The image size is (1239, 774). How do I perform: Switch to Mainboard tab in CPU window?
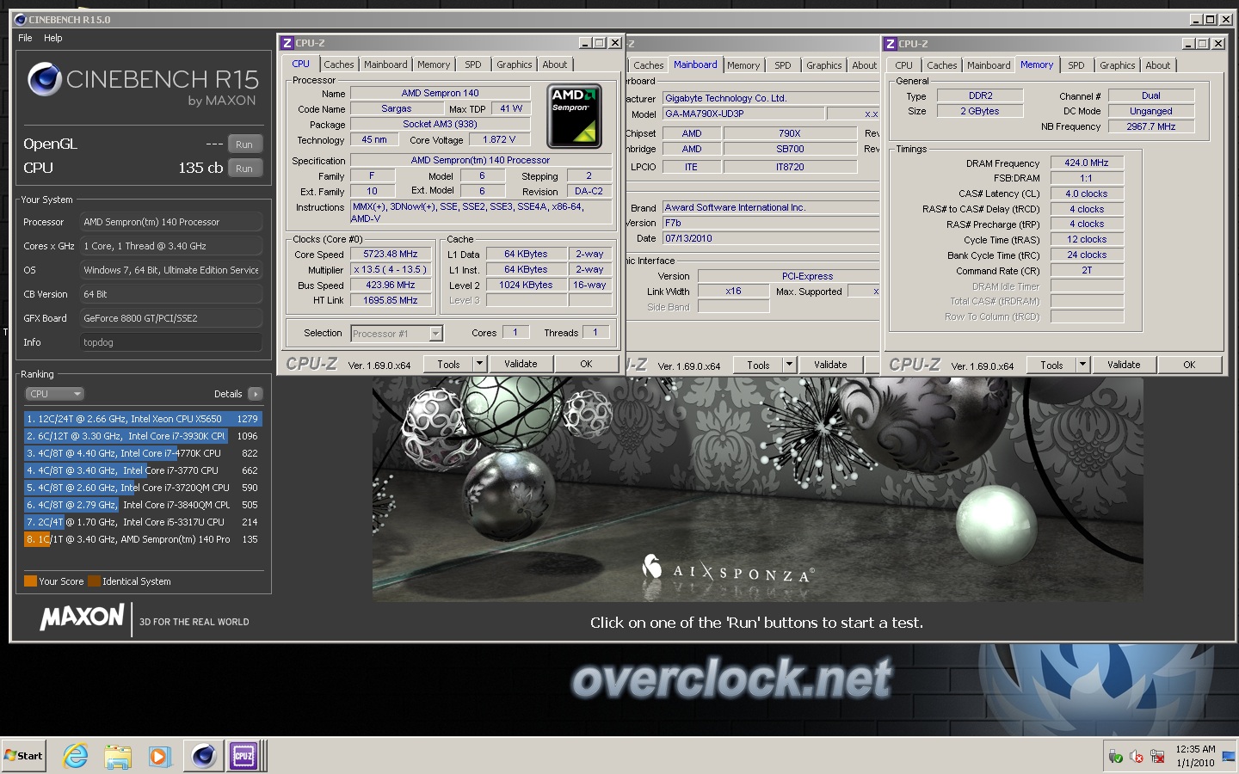coord(385,64)
